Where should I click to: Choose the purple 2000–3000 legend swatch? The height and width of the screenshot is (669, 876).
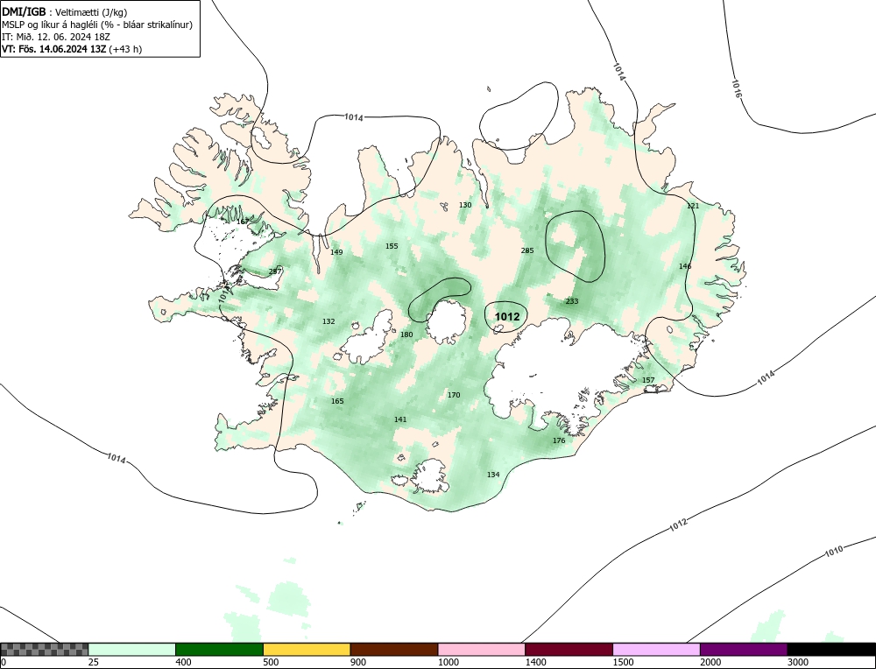click(x=744, y=649)
